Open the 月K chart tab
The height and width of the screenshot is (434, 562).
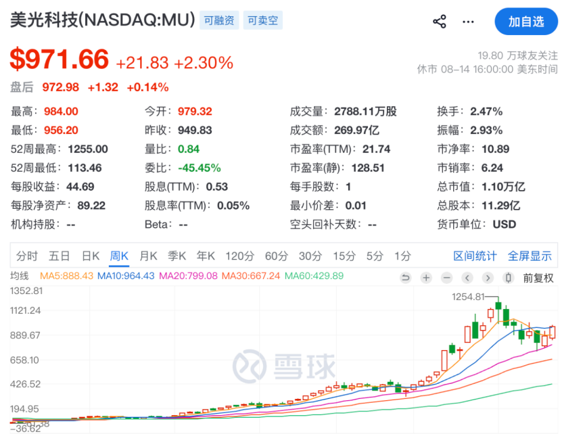pos(148,256)
